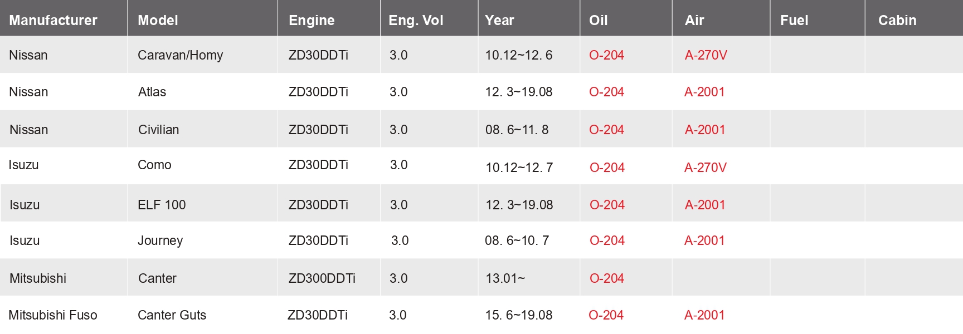This screenshot has width=963, height=334.
Task: Open A-2001 air link in Journey row
Action: (704, 240)
